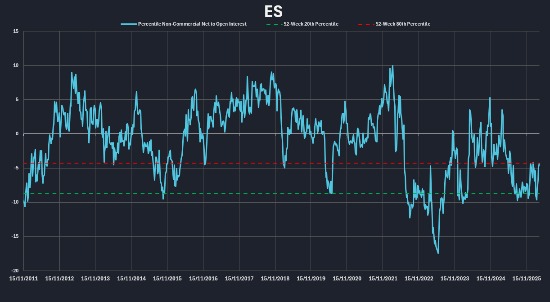This screenshot has height=302, width=550.
Task: Click the series lowest trough near -17
Action: 438,253
